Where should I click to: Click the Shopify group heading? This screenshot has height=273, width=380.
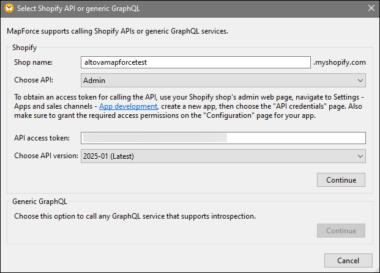(x=25, y=46)
